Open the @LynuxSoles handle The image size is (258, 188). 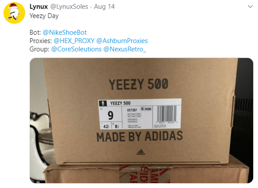pos(69,7)
